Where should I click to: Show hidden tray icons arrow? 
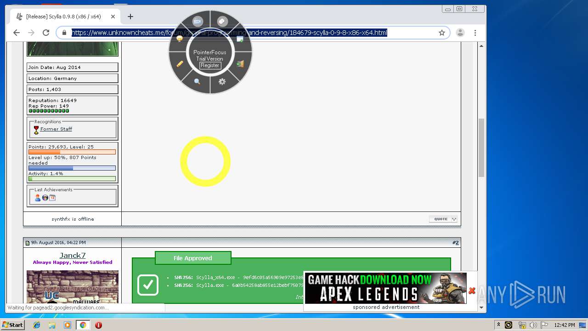coord(498,325)
